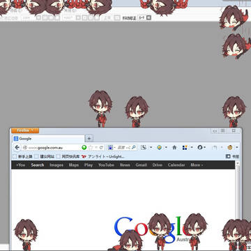The height and width of the screenshot is (251, 251).
Task: Open the dropdown next to screenshot tool
Action: point(151,147)
